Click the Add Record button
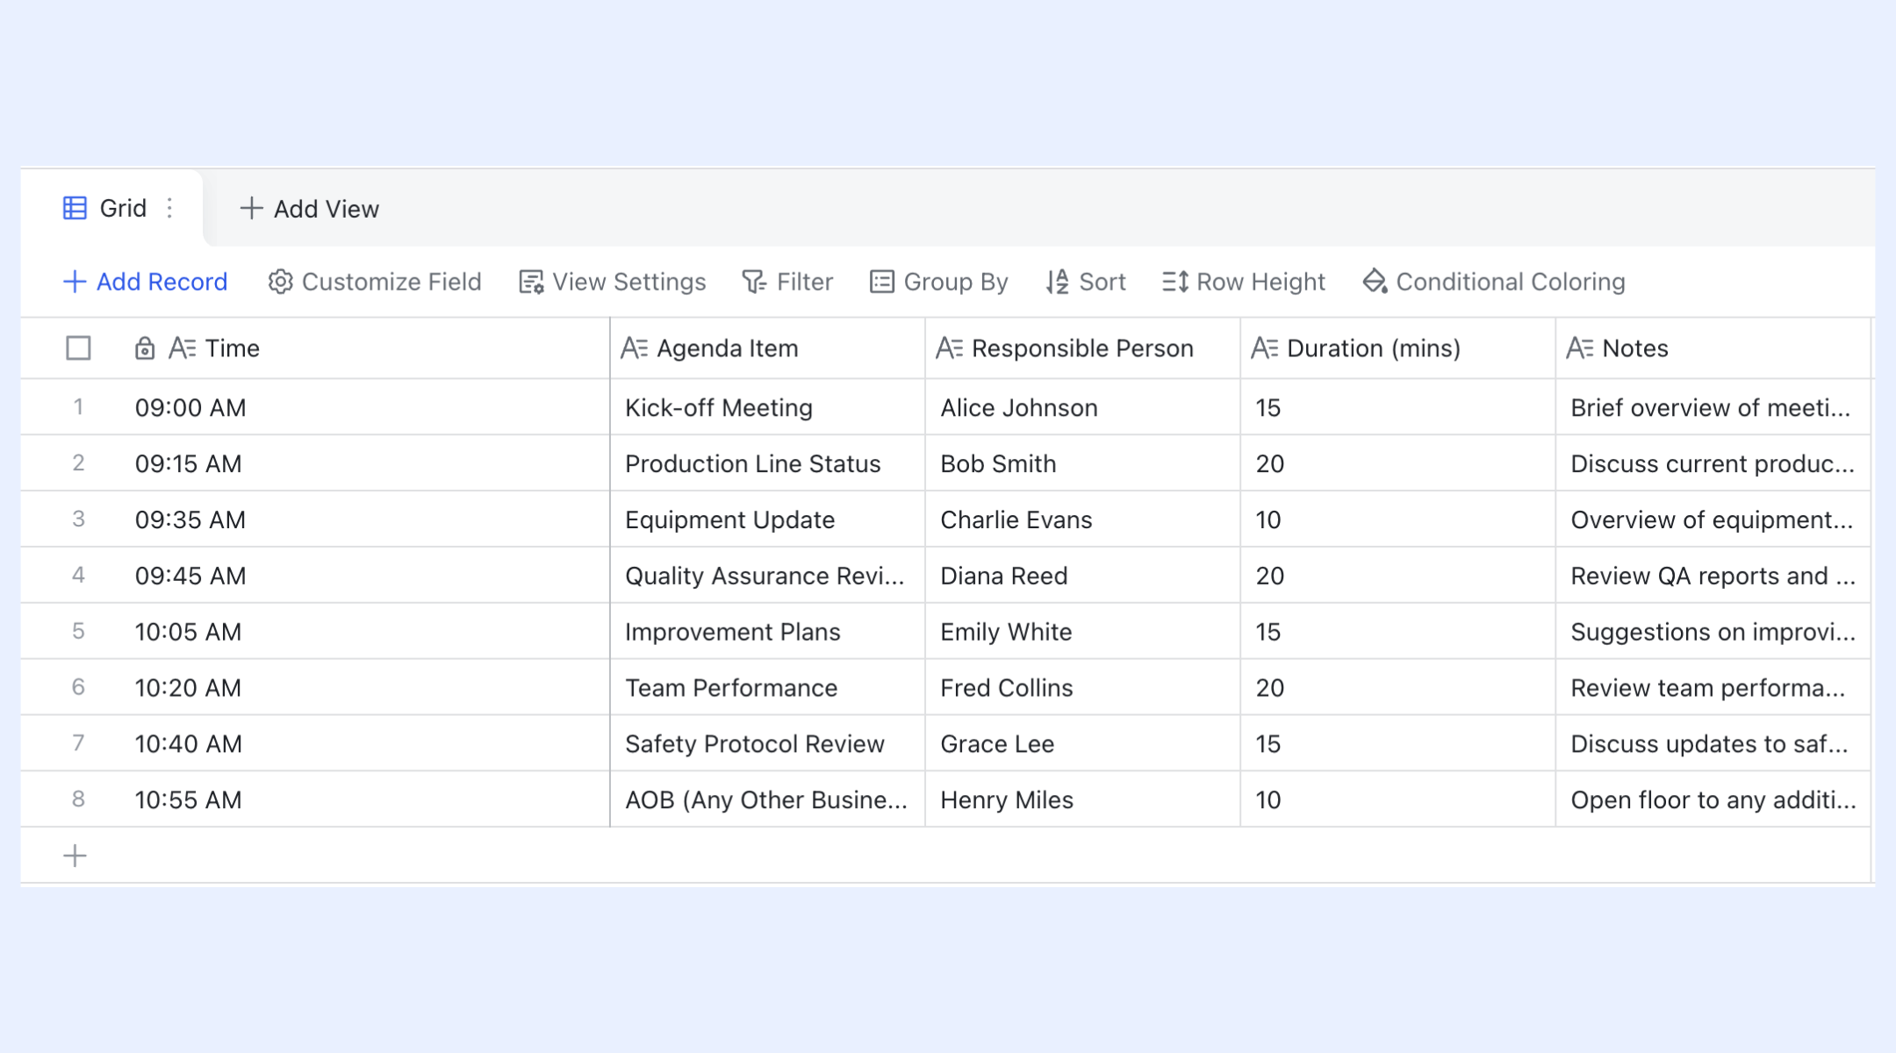Image resolution: width=1896 pixels, height=1053 pixels. [x=145, y=282]
